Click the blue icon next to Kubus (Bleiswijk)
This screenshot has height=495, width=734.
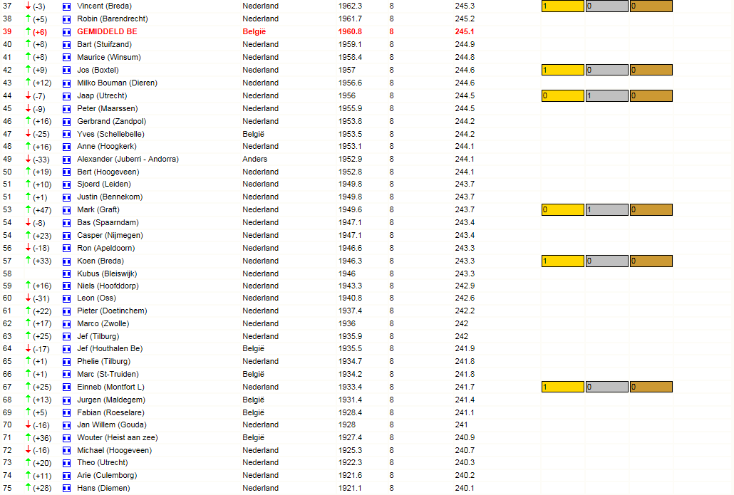pyautogui.click(x=66, y=273)
